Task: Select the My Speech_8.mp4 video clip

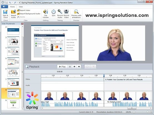Action: (x=128, y=99)
